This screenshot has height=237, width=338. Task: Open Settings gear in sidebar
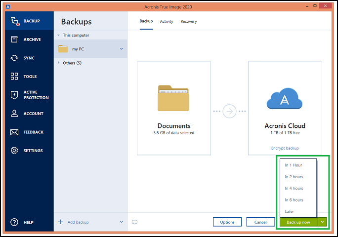point(14,151)
